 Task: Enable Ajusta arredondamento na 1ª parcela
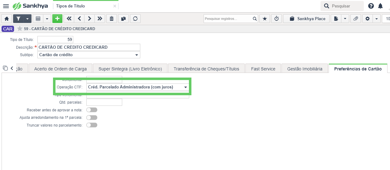(x=92, y=118)
